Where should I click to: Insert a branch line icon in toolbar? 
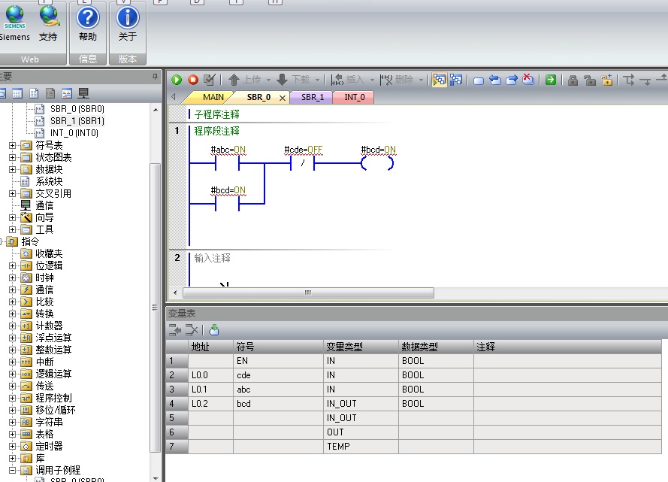629,80
